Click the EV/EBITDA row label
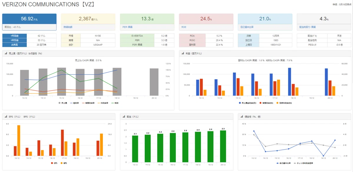Screen dimensions: 353x172 [137, 35]
